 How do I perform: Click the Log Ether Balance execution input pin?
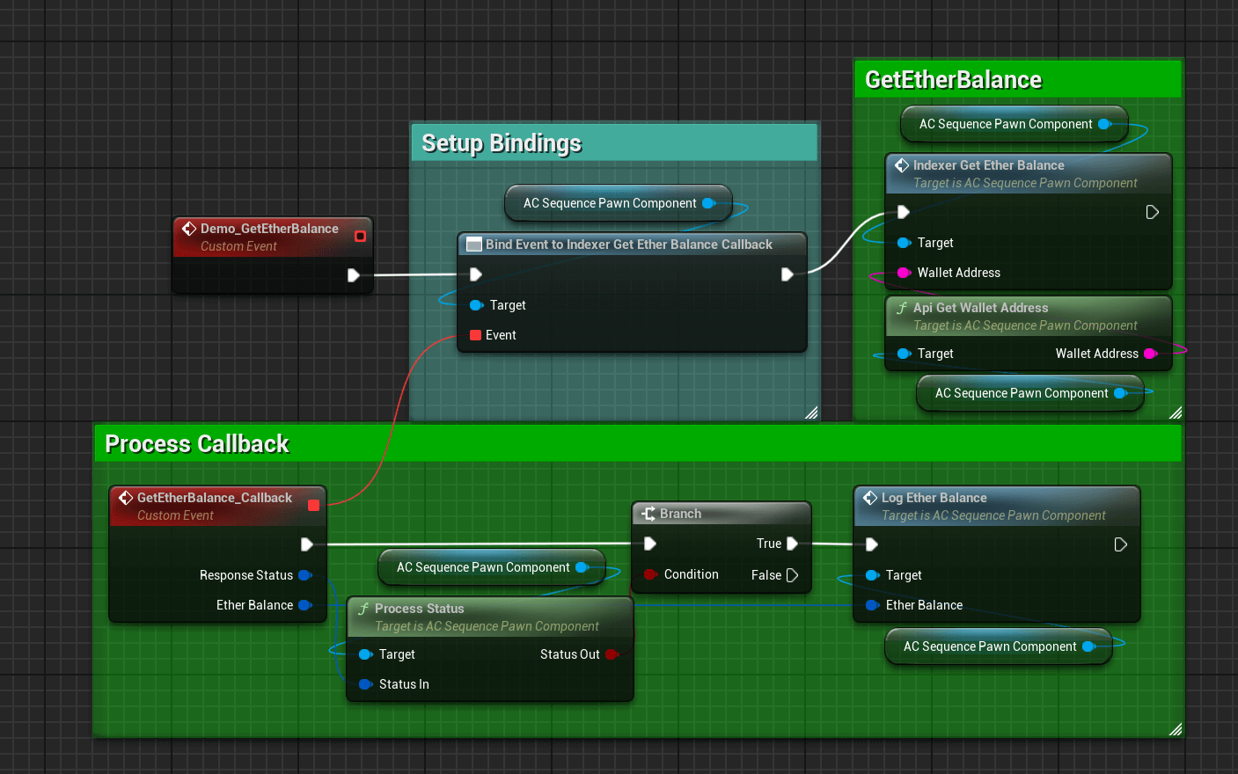(x=871, y=544)
